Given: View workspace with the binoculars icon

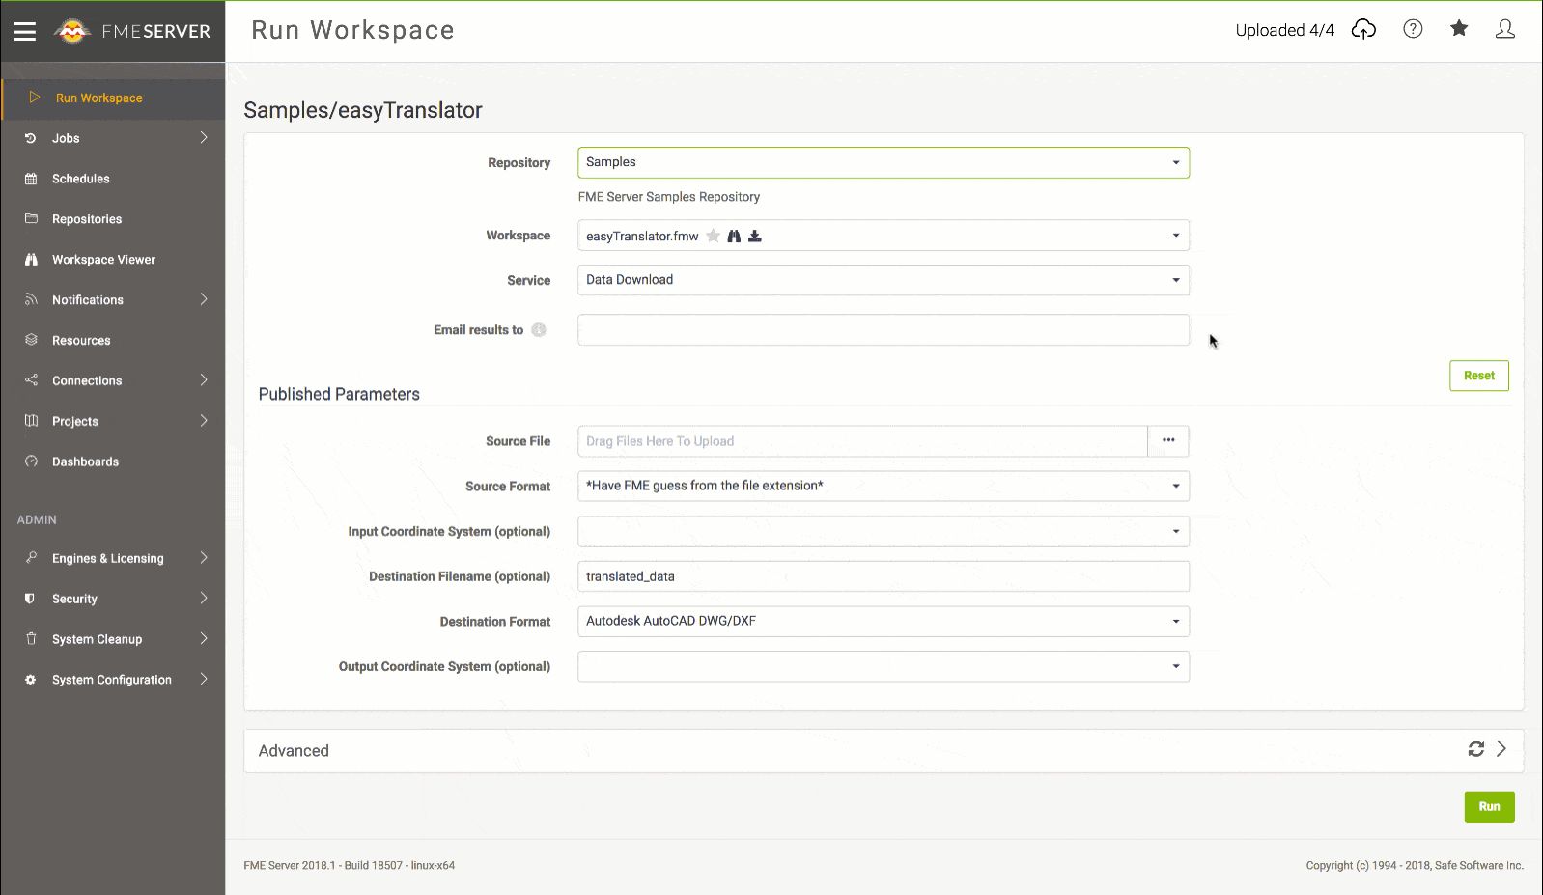Looking at the screenshot, I should coord(734,236).
